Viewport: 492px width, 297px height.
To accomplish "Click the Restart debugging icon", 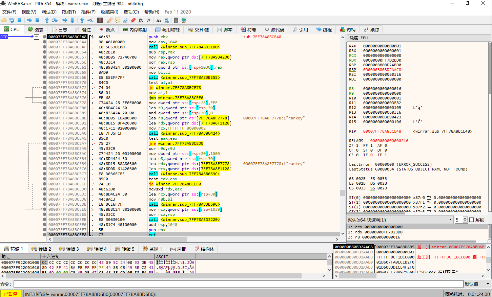I will pyautogui.click(x=12, y=20).
